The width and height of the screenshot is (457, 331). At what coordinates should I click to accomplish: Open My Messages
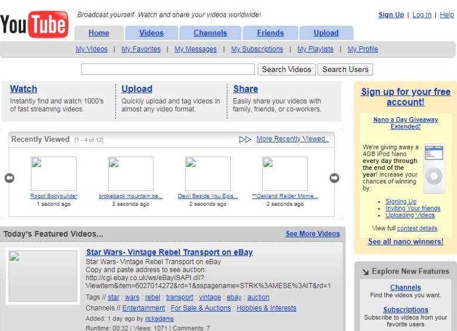tap(196, 49)
